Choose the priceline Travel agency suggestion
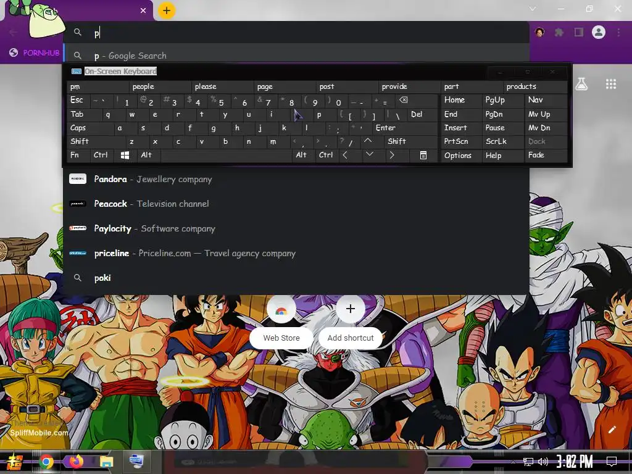The height and width of the screenshot is (474, 632). tap(296, 253)
